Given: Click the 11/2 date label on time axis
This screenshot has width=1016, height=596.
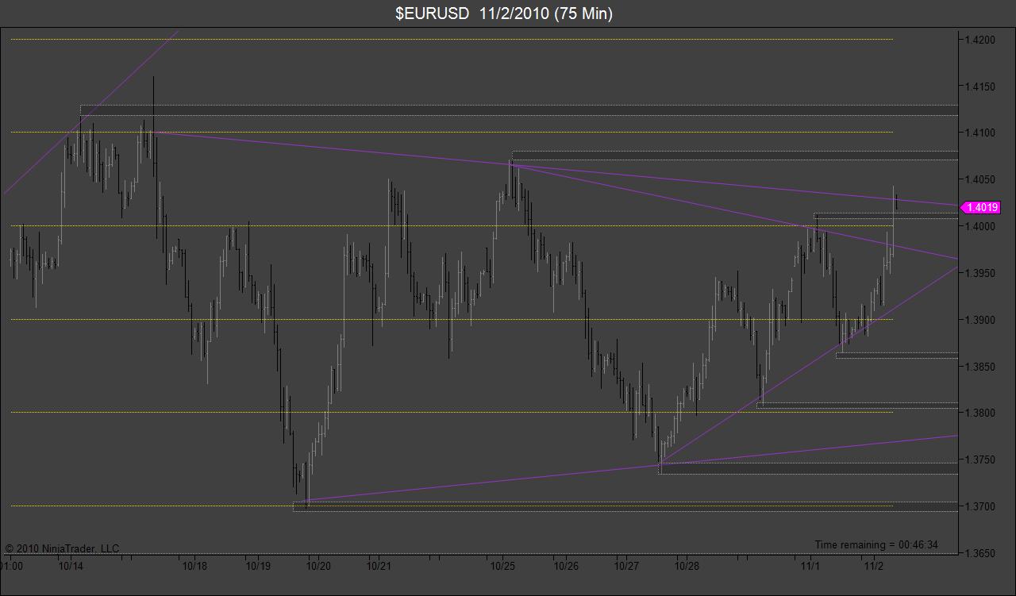Looking at the screenshot, I should click(x=872, y=566).
